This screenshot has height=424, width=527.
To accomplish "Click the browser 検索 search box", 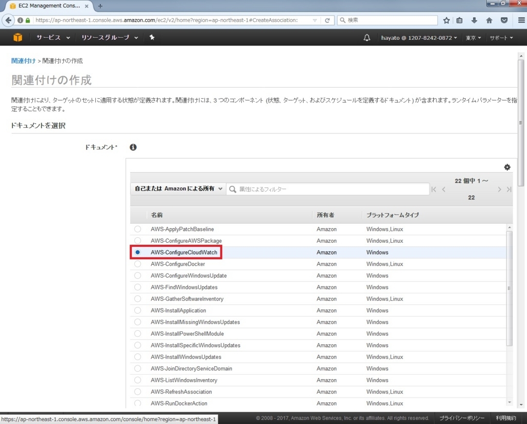I will point(387,20).
